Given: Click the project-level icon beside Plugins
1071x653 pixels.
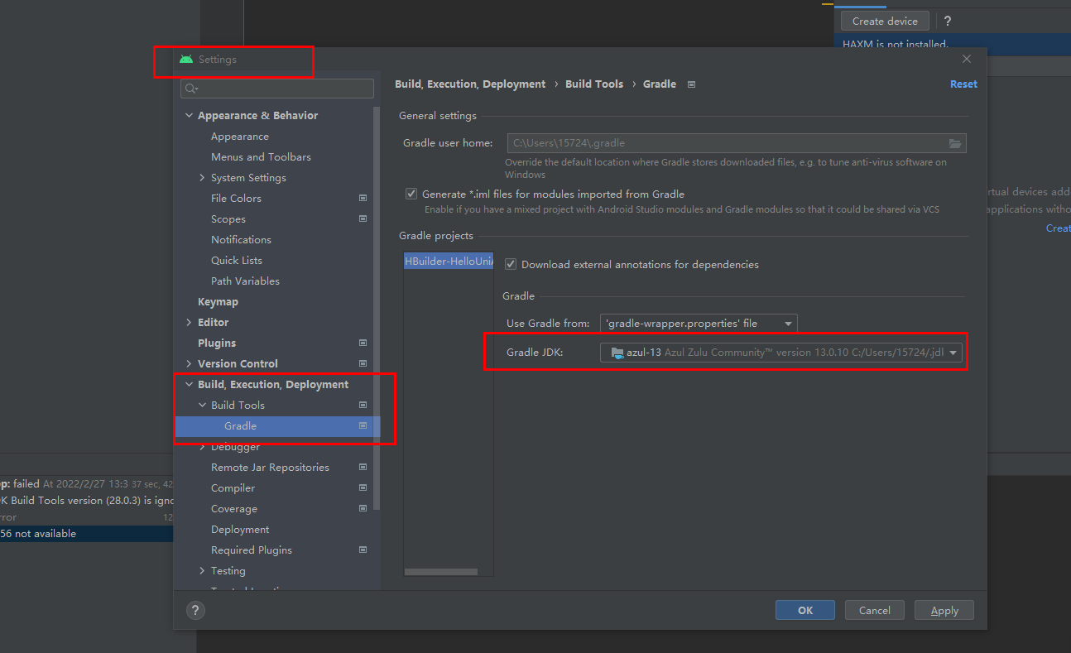Looking at the screenshot, I should coord(363,343).
